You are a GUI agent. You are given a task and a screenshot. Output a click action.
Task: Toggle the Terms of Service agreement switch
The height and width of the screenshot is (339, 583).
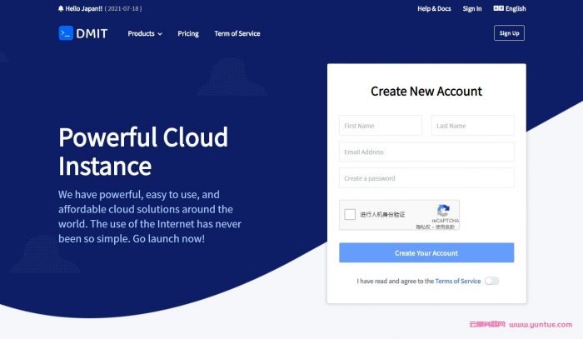tap(491, 281)
